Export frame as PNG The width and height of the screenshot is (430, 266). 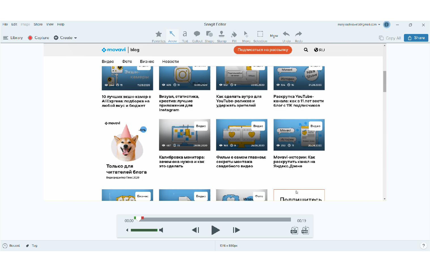(305, 230)
